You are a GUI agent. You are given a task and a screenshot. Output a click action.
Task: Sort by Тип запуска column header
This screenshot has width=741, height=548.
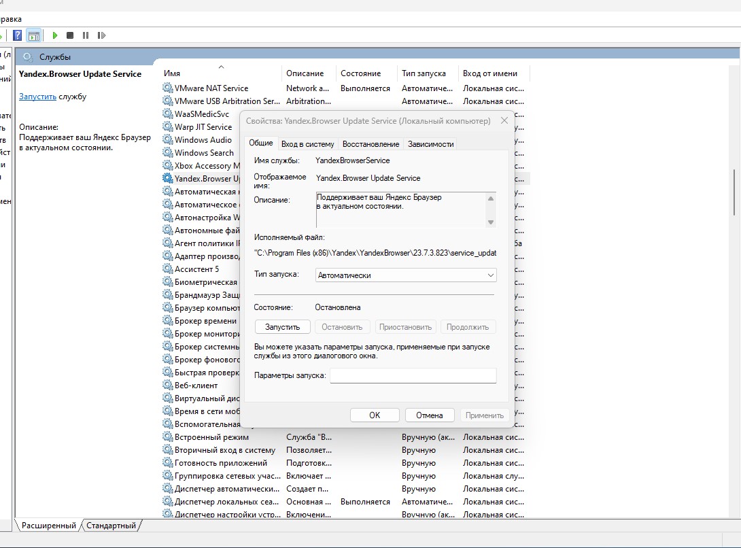[x=428, y=73]
